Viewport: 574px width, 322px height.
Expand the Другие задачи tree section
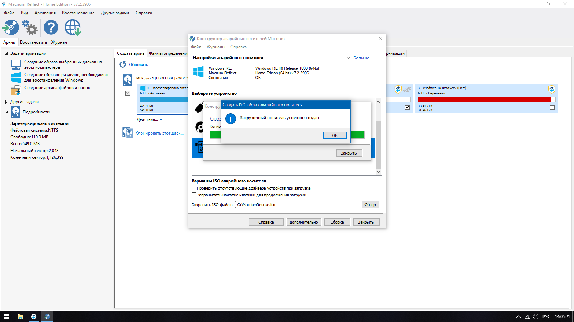(x=6, y=102)
